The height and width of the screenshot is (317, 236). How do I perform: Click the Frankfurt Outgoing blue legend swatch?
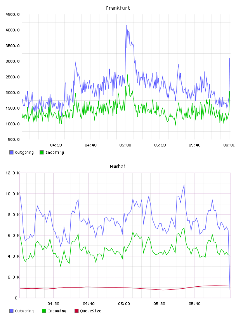point(11,152)
